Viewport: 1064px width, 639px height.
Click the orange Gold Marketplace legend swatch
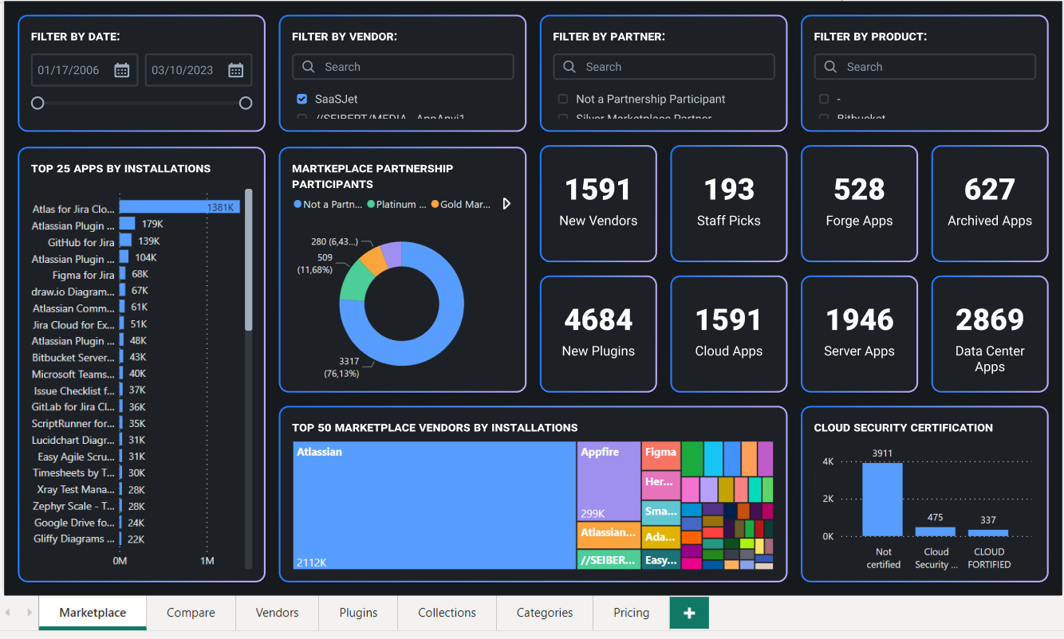[x=435, y=204]
